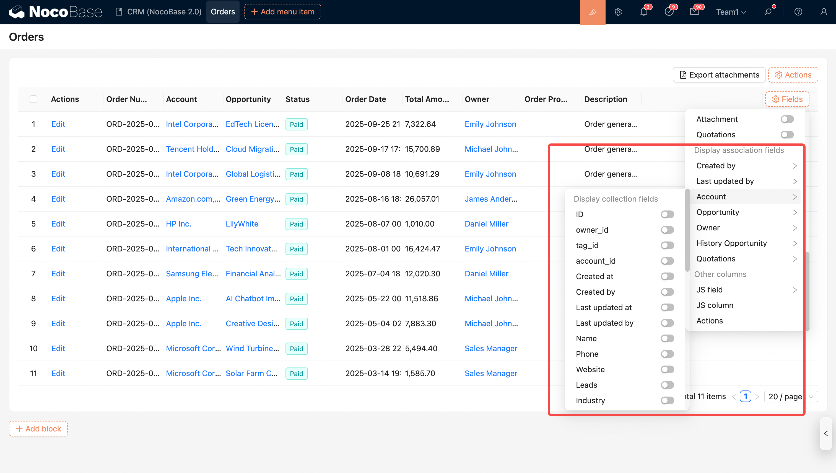Enable the Industry field toggle
This screenshot has width=836, height=473.
coord(667,400)
